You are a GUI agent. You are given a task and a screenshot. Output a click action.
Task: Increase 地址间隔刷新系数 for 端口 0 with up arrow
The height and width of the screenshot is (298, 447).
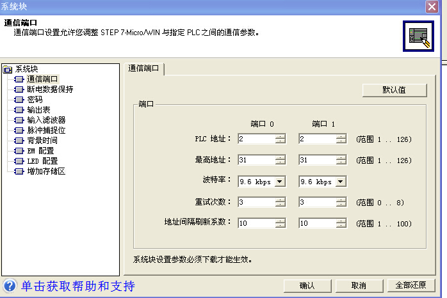coord(280,221)
